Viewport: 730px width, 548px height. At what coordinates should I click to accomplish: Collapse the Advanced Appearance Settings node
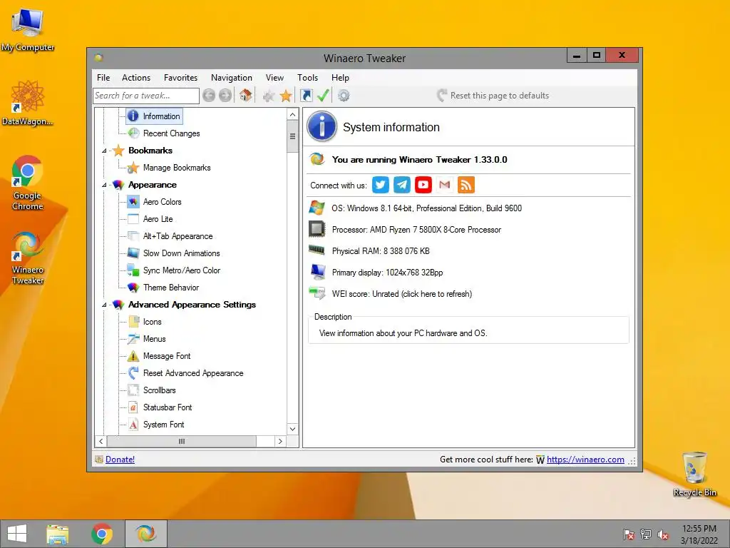(104, 305)
